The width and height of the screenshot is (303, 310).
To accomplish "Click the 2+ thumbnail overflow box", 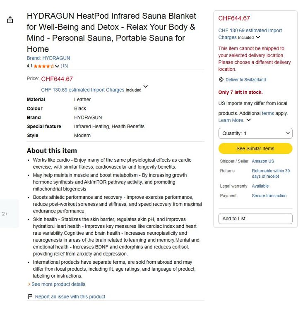I will pyautogui.click(x=9, y=214).
